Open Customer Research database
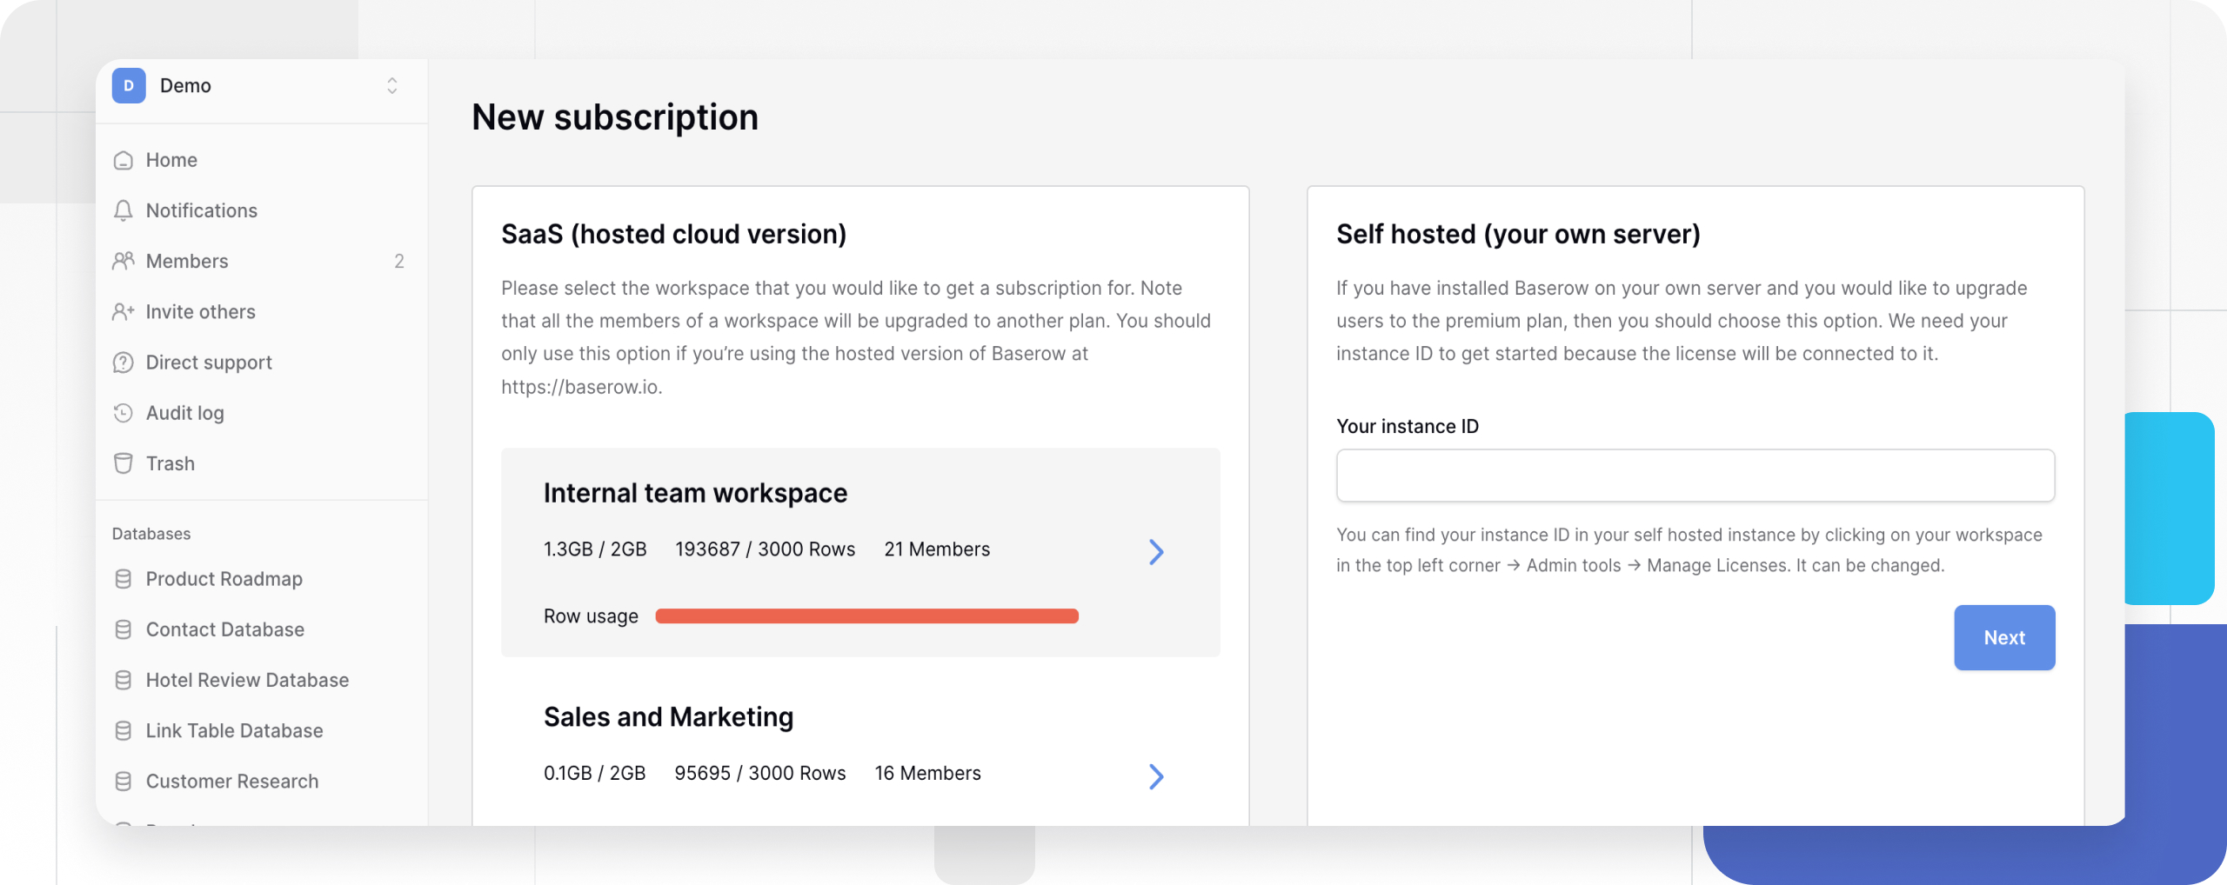2227x885 pixels. (x=231, y=782)
